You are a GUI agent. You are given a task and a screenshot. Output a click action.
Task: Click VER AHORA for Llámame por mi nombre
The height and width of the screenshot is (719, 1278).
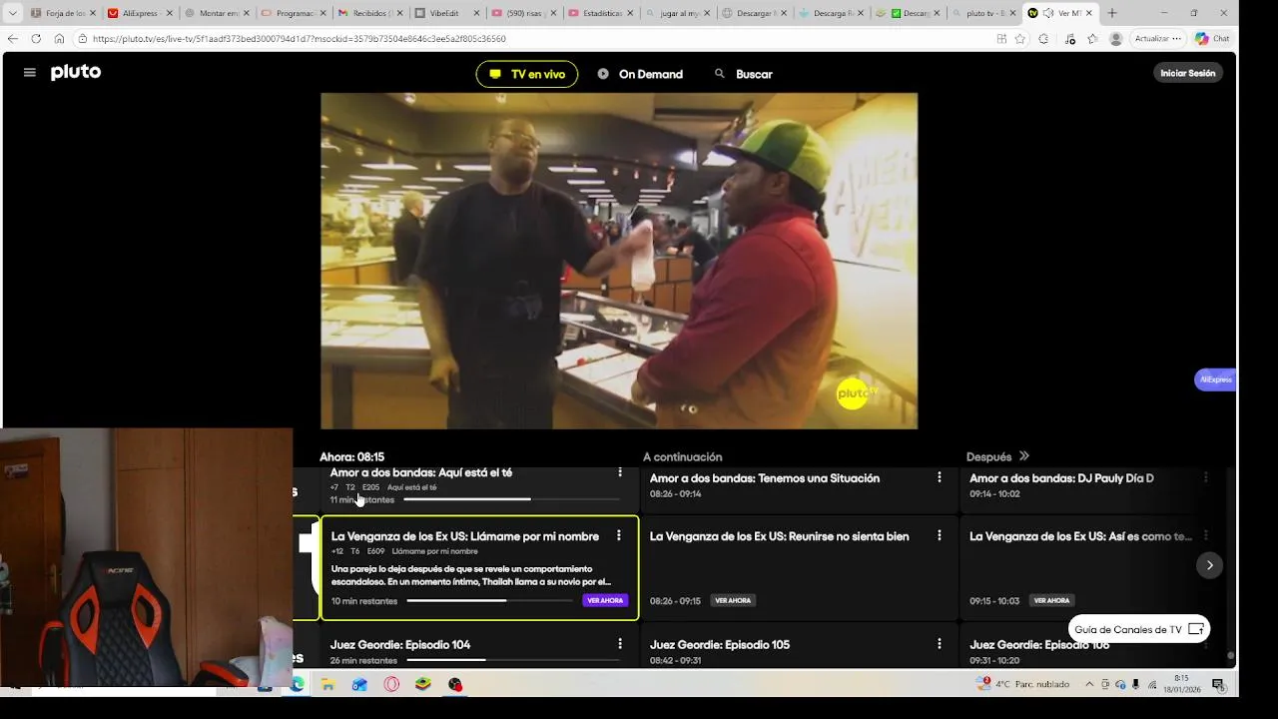[x=605, y=600]
